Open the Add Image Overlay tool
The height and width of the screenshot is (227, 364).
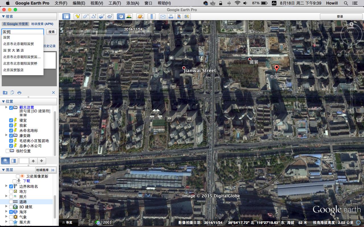[x=101, y=16]
